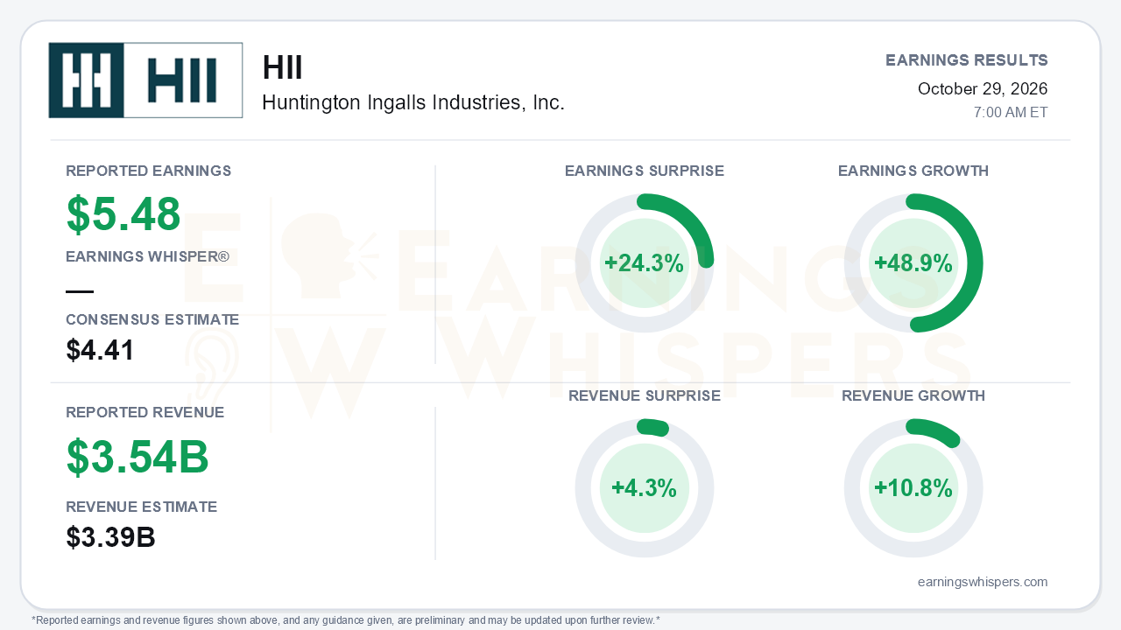Click the +24.3% earnings surprise gauge

(645, 263)
